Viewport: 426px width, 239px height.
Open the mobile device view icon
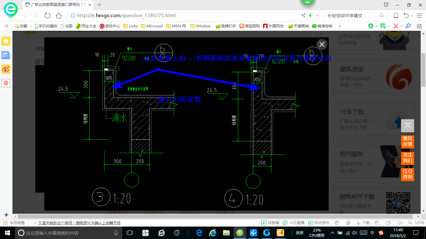(395, 16)
